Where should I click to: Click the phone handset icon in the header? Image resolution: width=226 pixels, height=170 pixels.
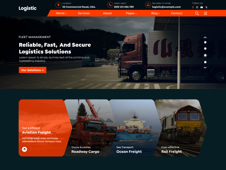tap(110, 5)
